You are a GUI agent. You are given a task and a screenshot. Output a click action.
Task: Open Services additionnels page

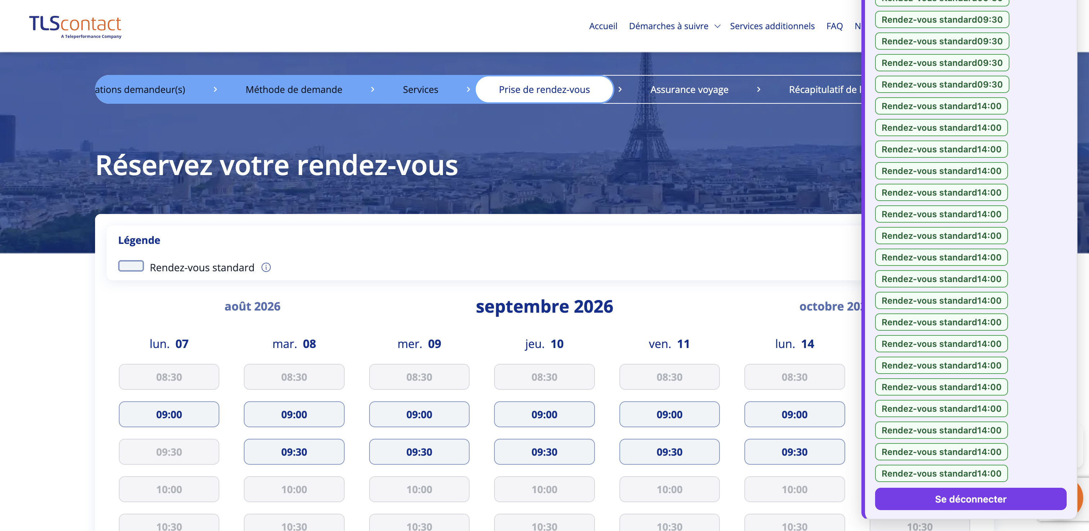tap(772, 26)
